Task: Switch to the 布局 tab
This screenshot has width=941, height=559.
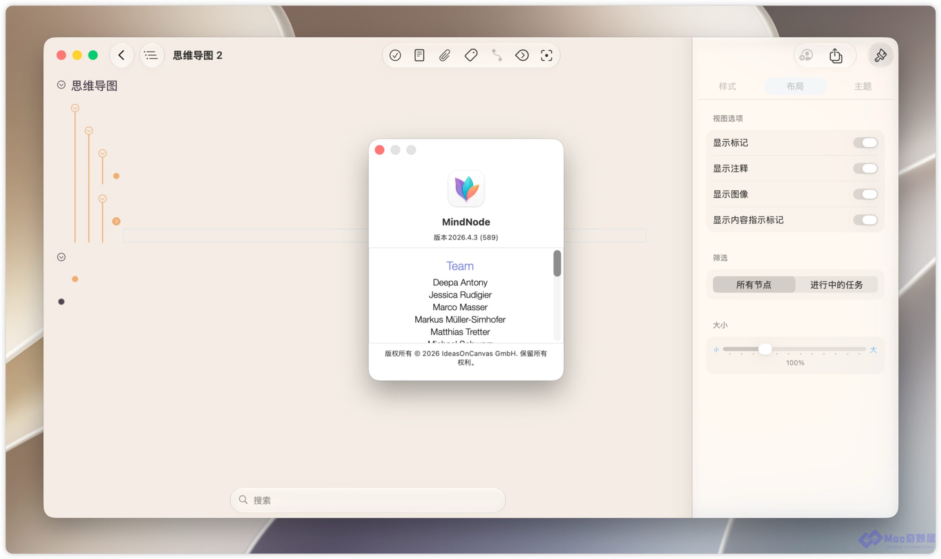Action: coord(795,86)
